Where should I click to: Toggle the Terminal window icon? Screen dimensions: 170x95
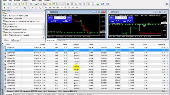pos(27,4)
